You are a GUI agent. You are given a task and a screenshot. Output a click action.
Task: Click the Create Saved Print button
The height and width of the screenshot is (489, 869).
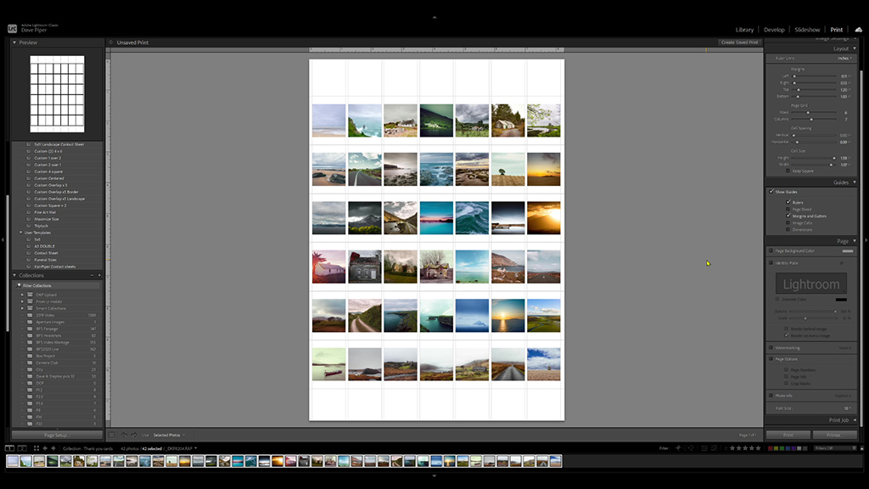tap(739, 42)
